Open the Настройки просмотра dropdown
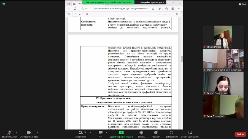 pos(152,2)
